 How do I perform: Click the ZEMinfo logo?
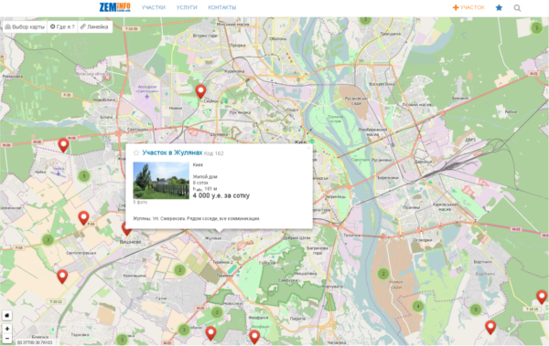(115, 7)
